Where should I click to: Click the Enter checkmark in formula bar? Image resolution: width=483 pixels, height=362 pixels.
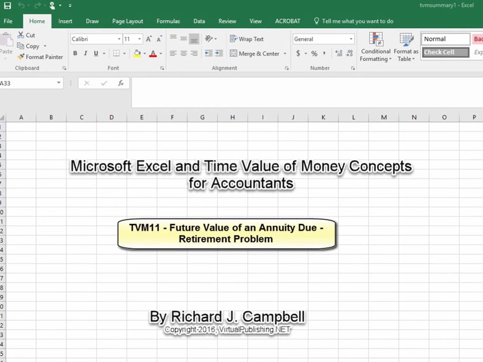point(104,83)
